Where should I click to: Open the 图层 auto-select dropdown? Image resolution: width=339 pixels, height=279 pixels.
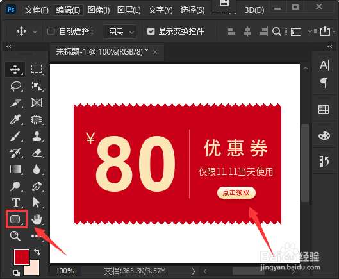coord(120,32)
